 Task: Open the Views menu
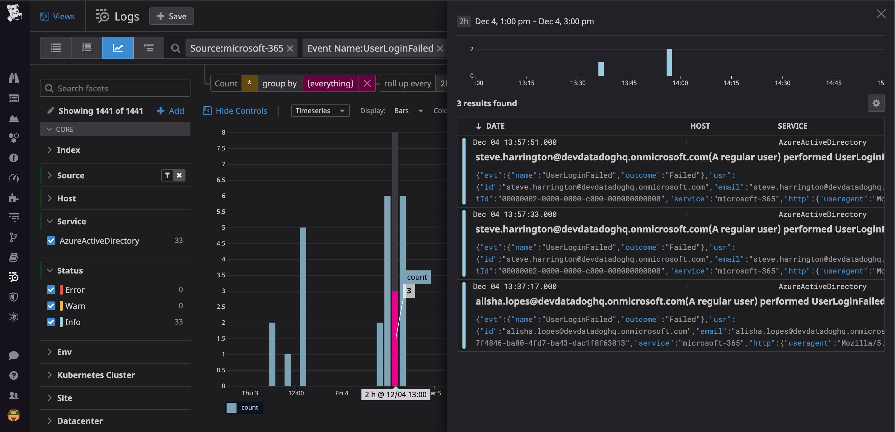58,16
